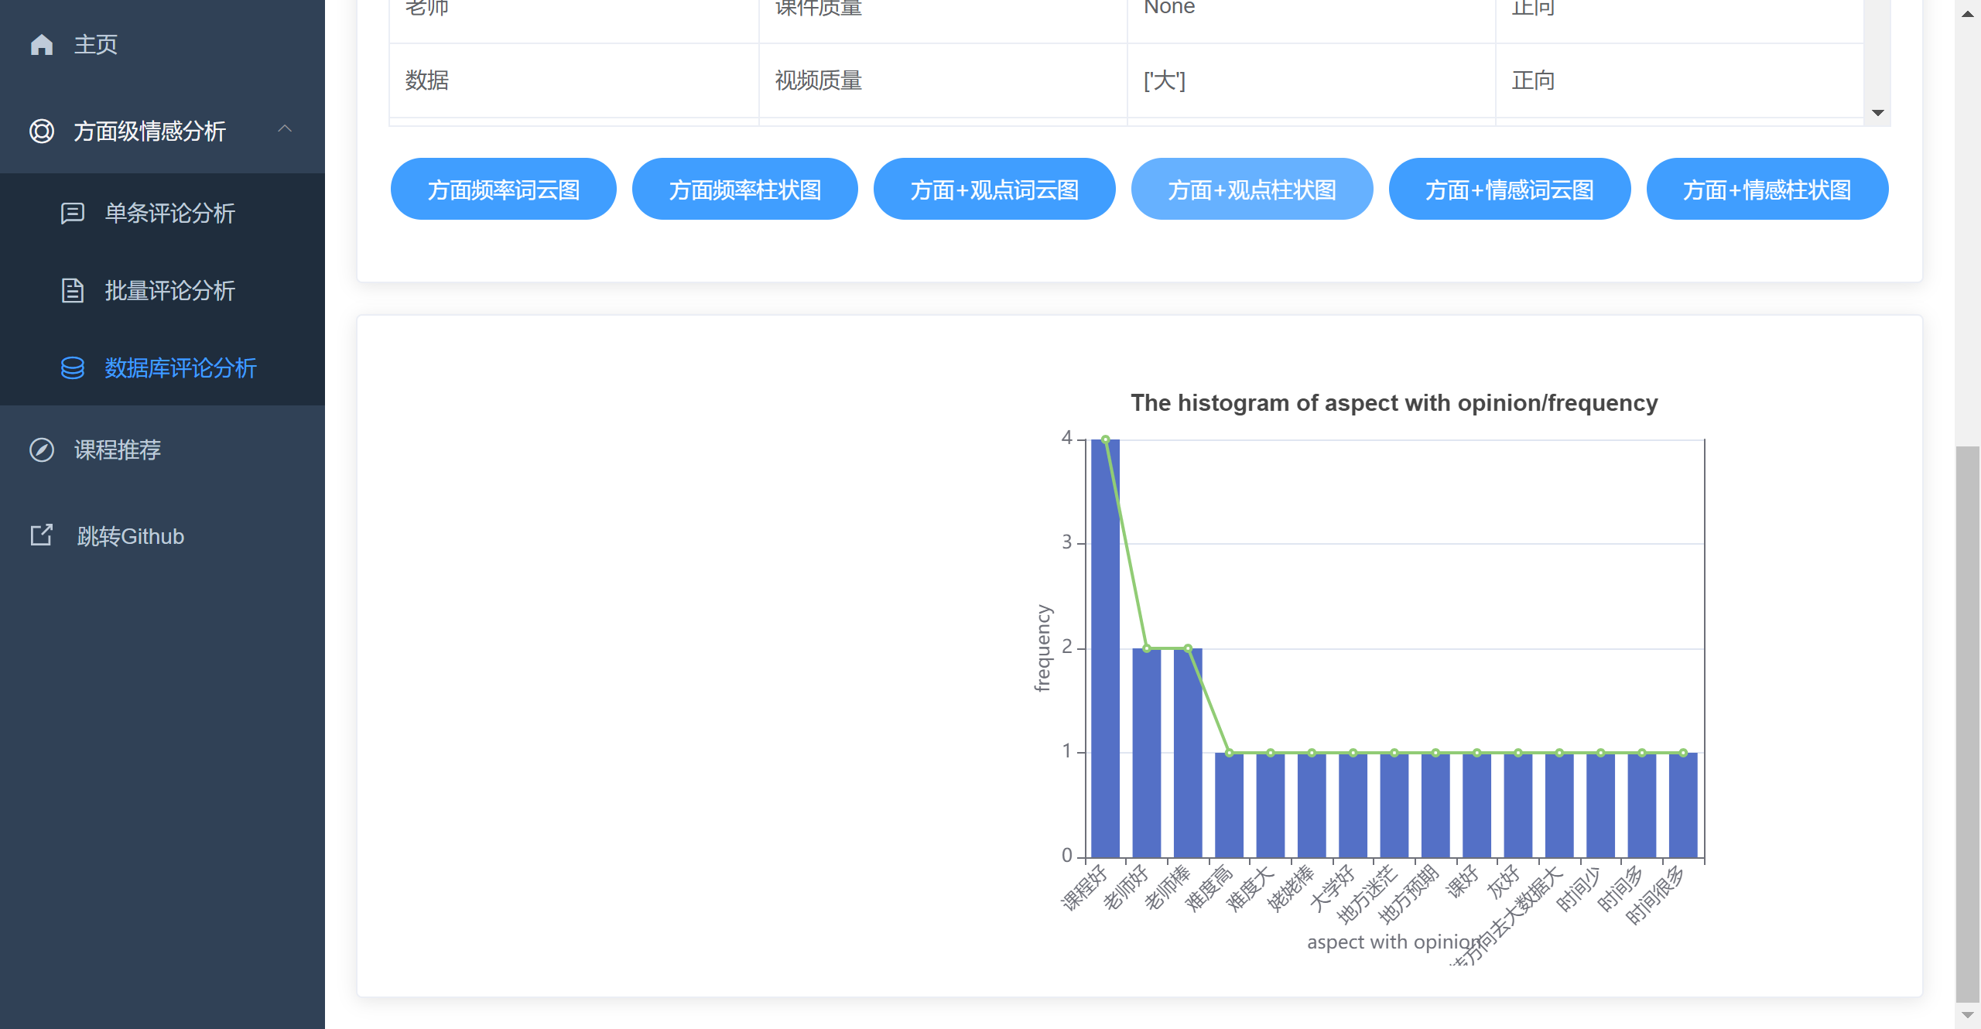Open 单条评论分析 menu item
Viewport: 1981px width, 1029px height.
[169, 213]
